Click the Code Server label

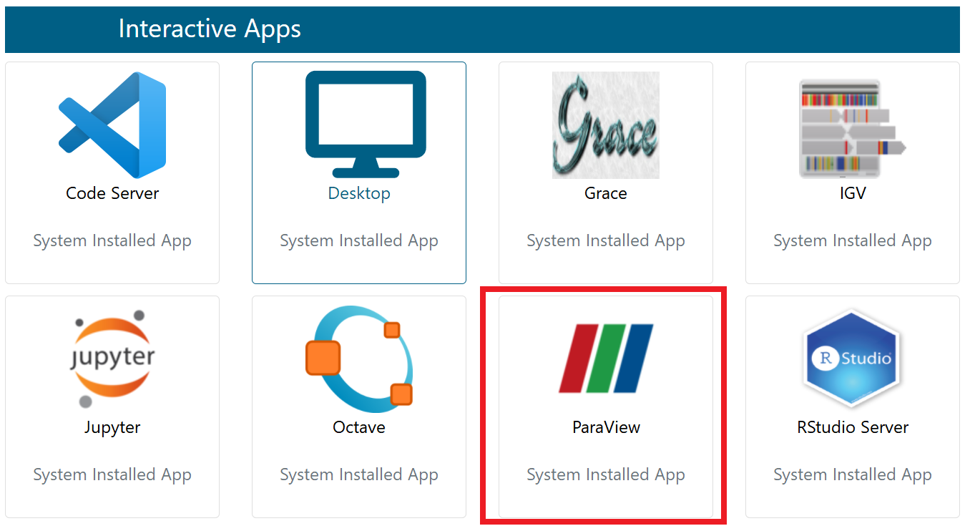click(112, 193)
